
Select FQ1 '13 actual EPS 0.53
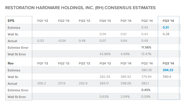click(40, 41)
